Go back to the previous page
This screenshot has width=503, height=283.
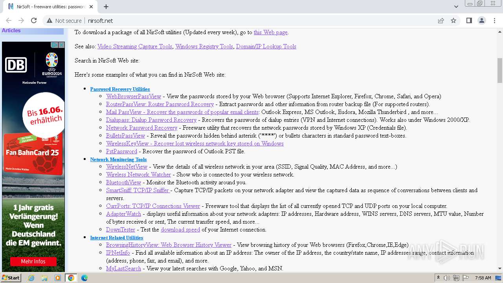(x=9, y=20)
